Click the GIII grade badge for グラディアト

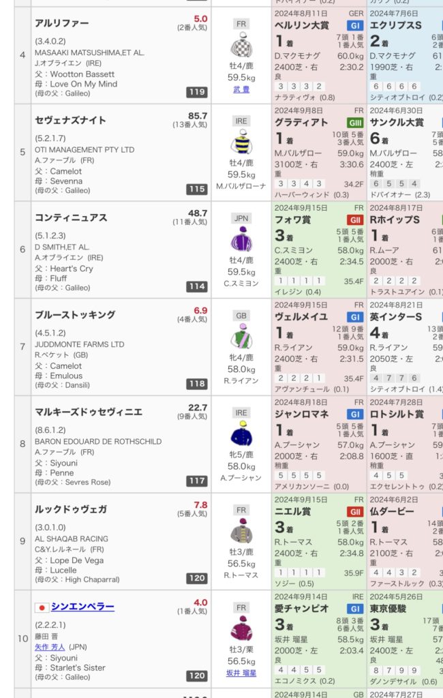pyautogui.click(x=354, y=123)
